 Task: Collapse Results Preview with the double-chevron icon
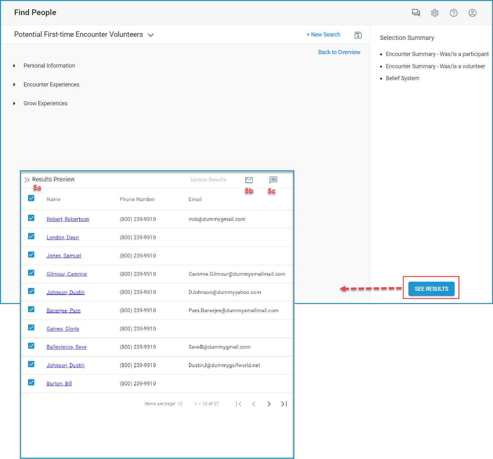click(x=27, y=180)
